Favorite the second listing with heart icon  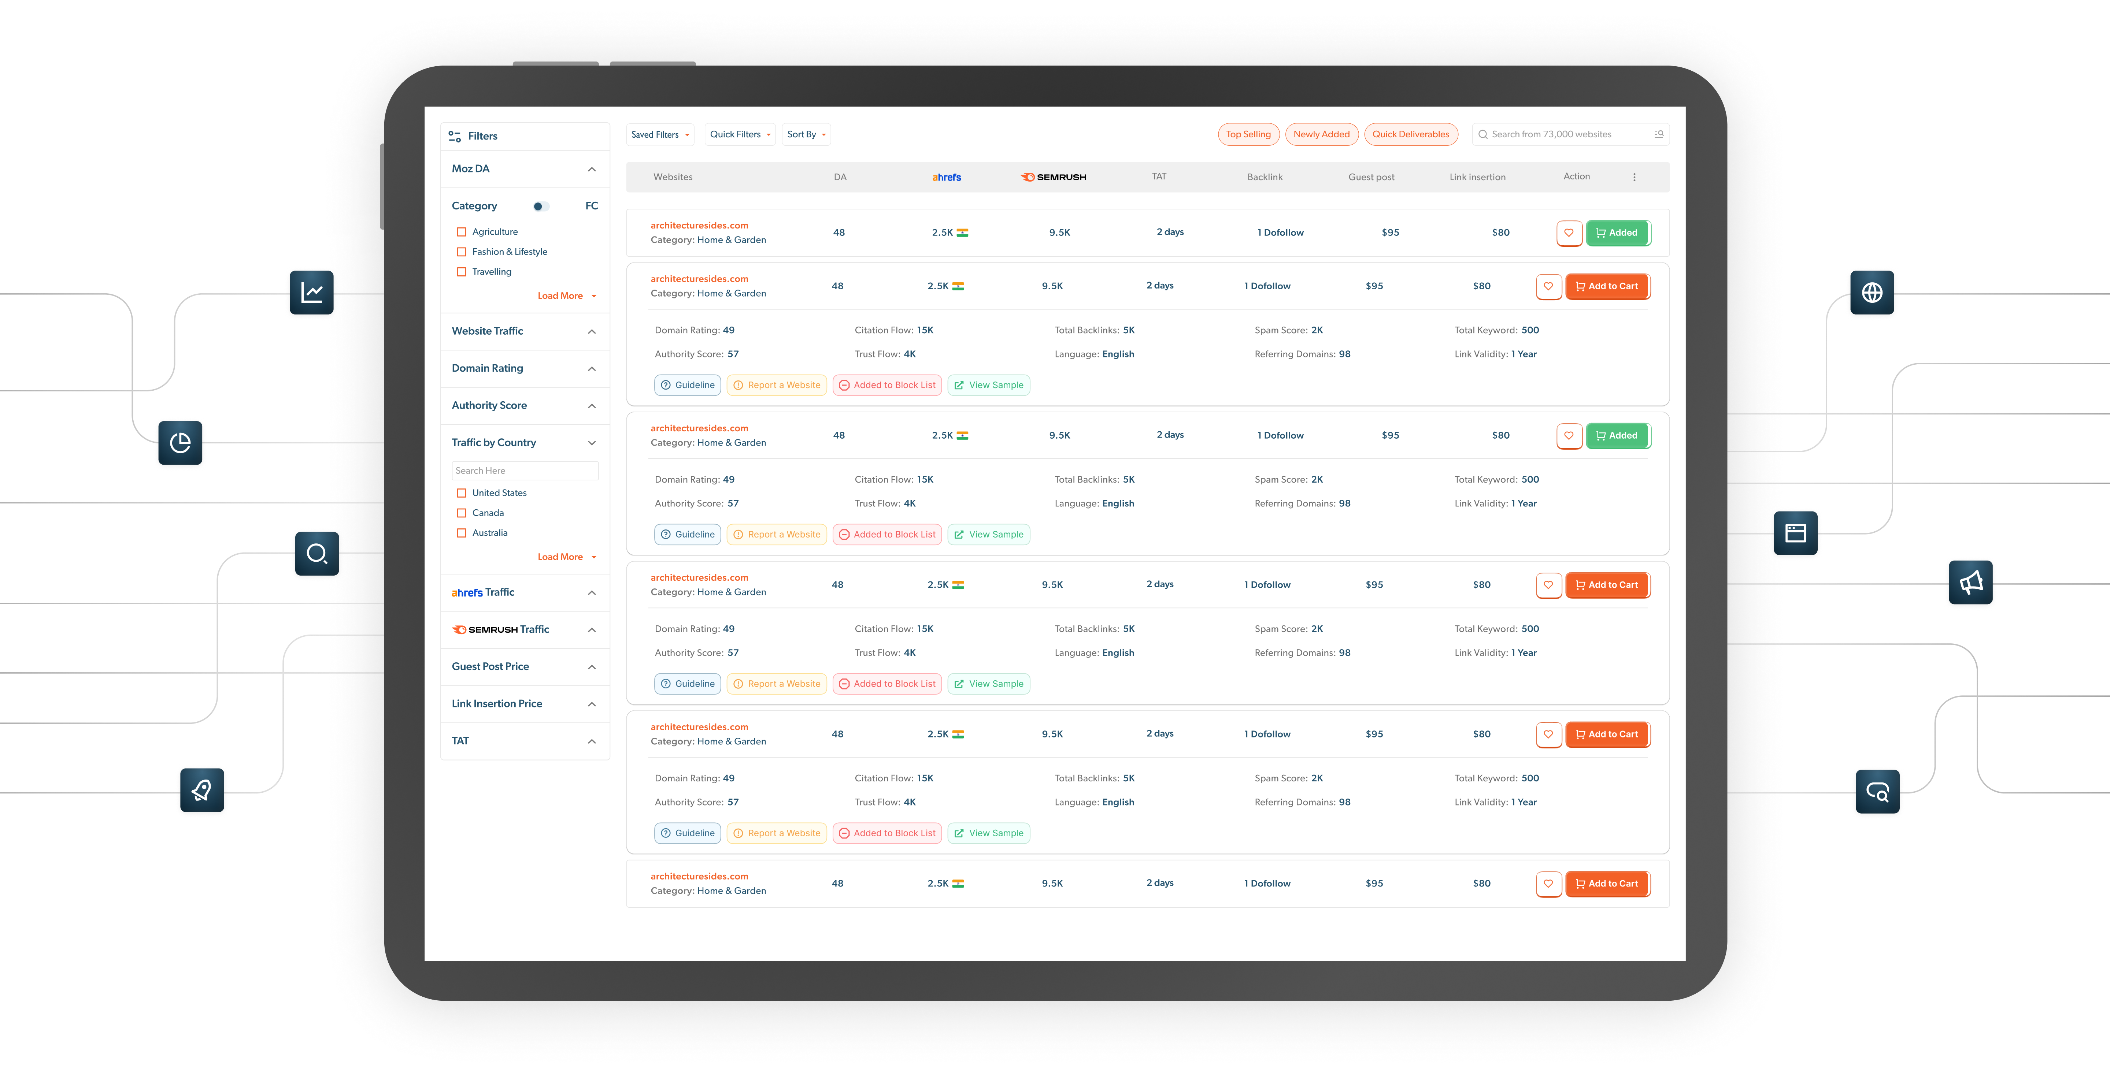point(1548,287)
